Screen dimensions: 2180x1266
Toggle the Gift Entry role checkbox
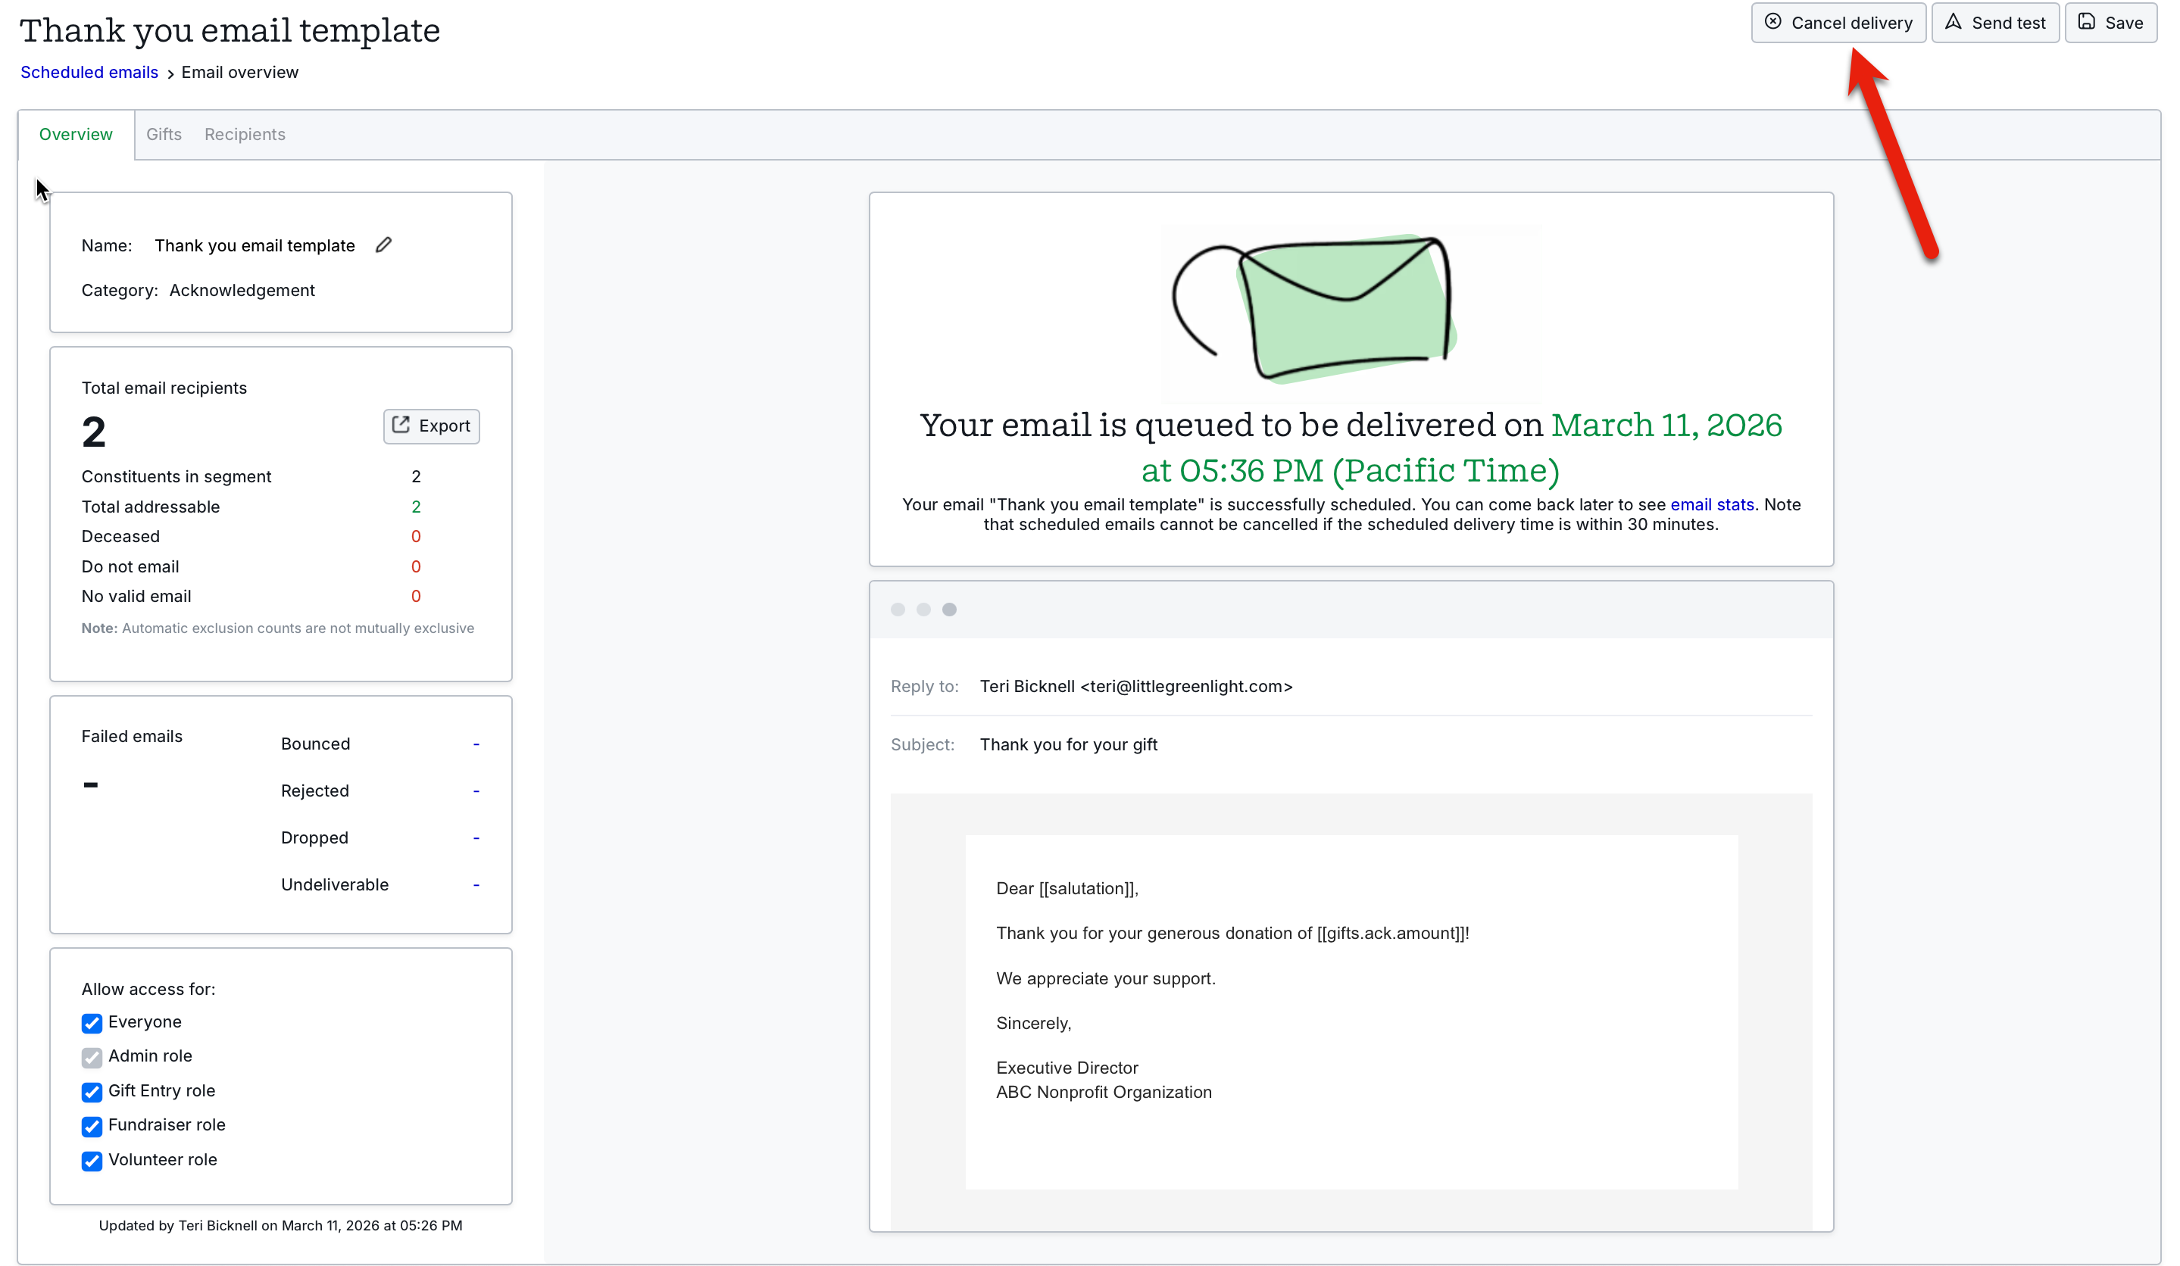click(x=92, y=1091)
